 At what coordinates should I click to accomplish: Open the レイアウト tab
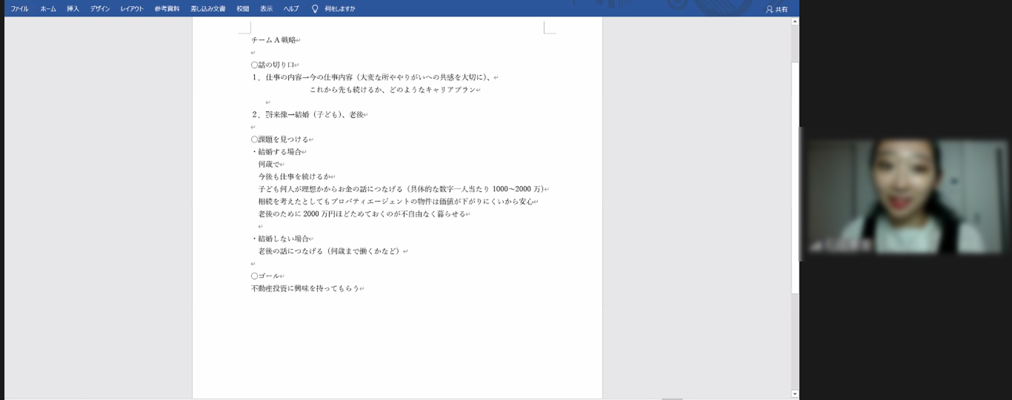click(x=132, y=9)
